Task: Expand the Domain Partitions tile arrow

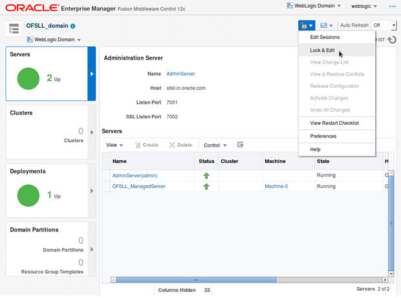Action: (x=92, y=249)
